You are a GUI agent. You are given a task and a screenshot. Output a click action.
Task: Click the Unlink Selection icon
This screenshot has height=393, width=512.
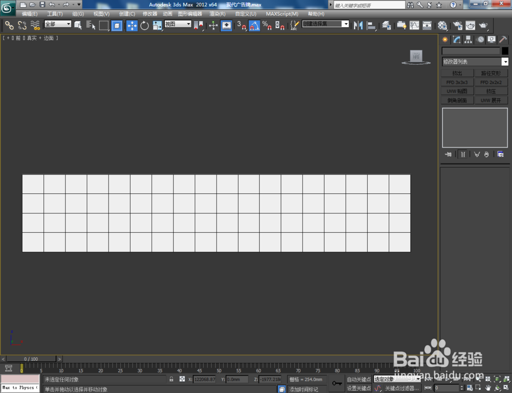click(x=22, y=25)
